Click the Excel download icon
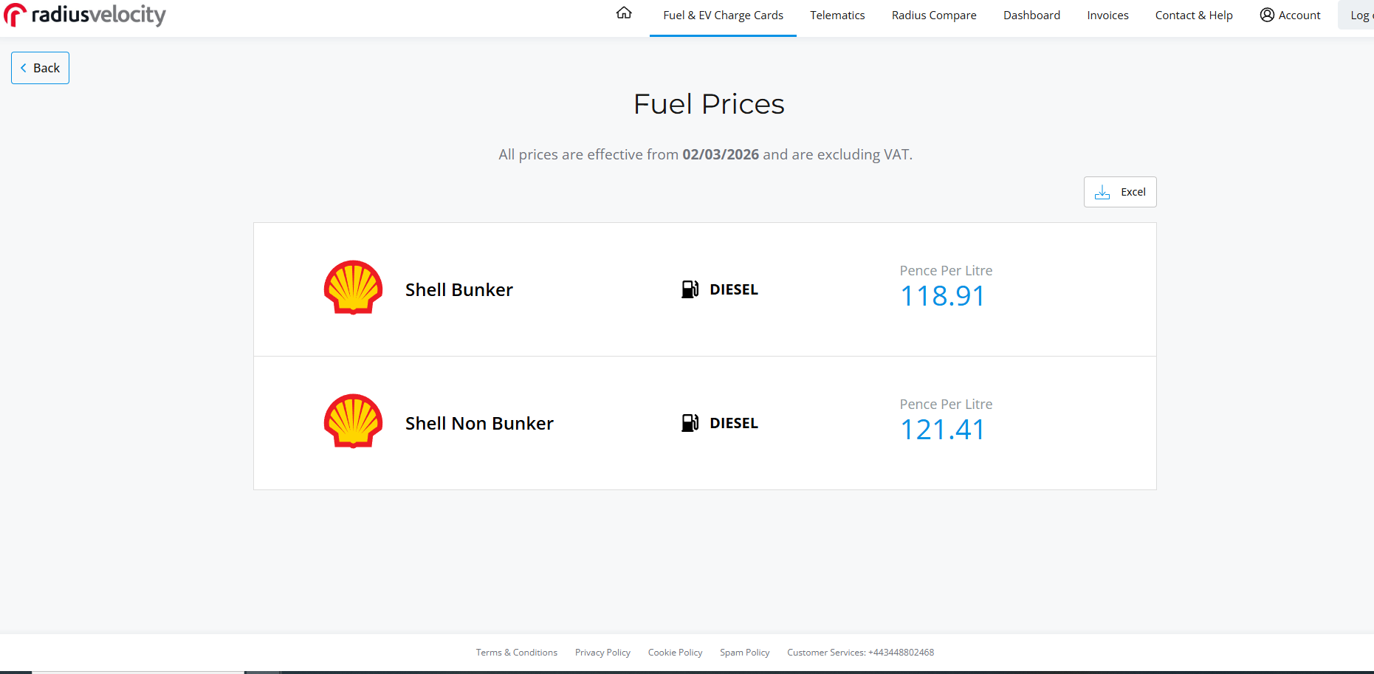 point(1102,192)
